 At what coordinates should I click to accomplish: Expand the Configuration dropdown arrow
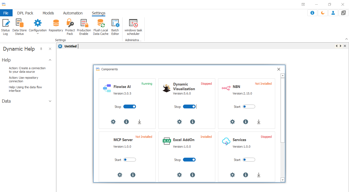click(38, 34)
